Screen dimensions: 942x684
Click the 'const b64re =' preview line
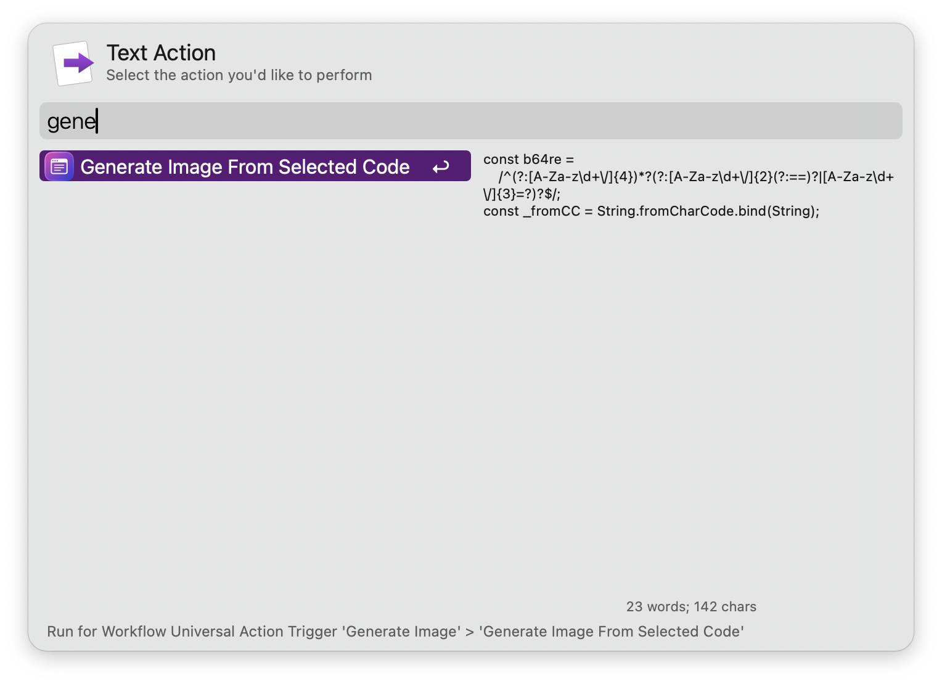point(528,160)
